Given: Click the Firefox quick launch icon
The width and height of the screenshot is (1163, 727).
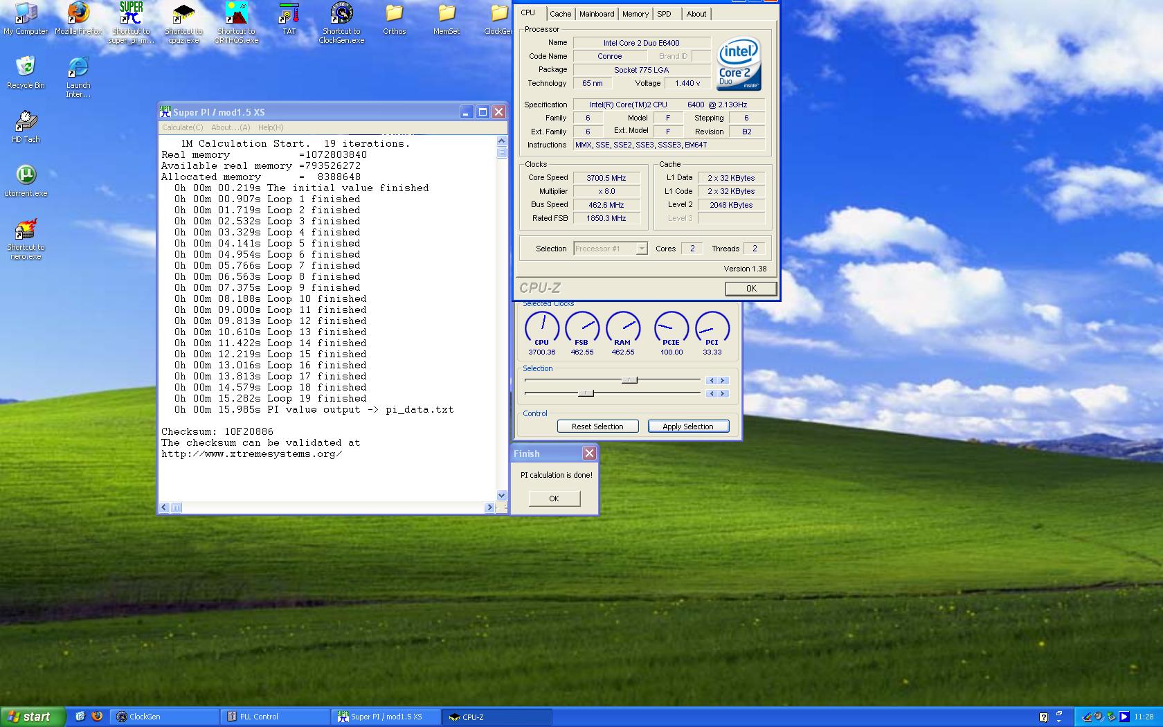Looking at the screenshot, I should coord(97,717).
